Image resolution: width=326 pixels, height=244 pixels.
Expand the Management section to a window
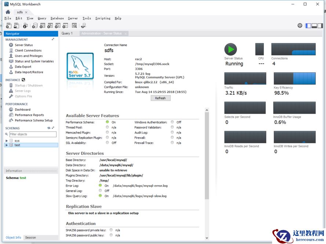(53, 39)
